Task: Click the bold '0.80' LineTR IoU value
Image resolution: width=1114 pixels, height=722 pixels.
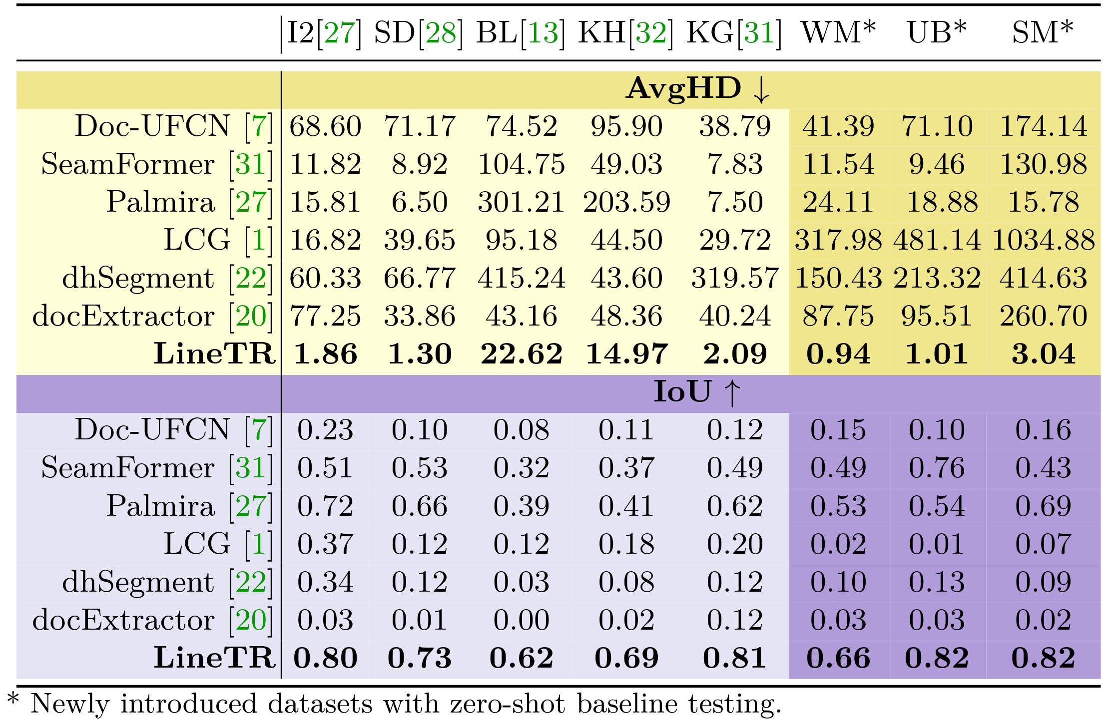Action: coord(325,658)
